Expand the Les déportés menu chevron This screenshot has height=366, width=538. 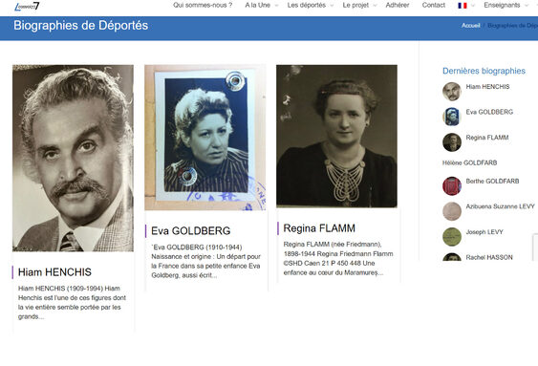pyautogui.click(x=332, y=6)
